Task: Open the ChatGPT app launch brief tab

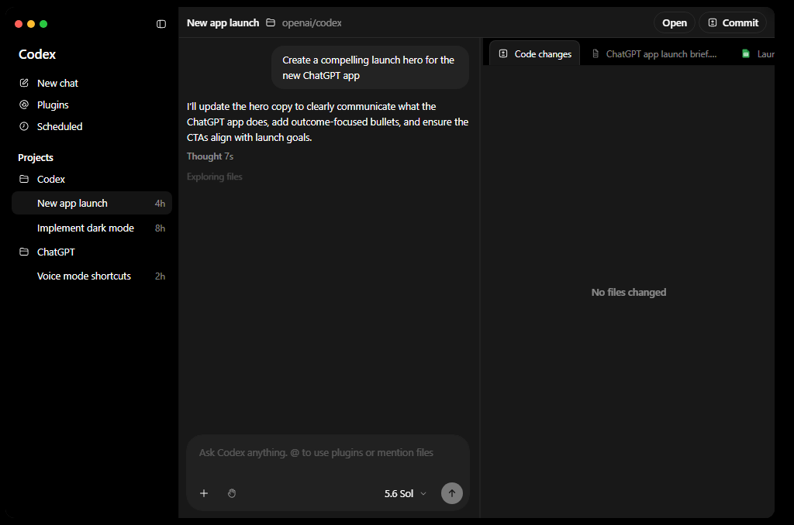Action: point(654,53)
